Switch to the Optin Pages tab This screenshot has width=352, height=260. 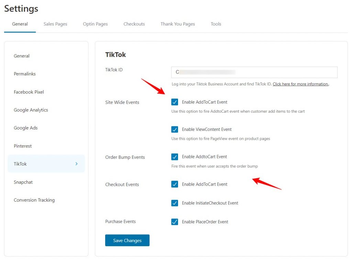tap(96, 24)
